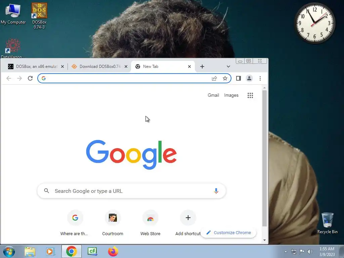Click Add shortcut button
The height and width of the screenshot is (258, 344).
(188, 223)
